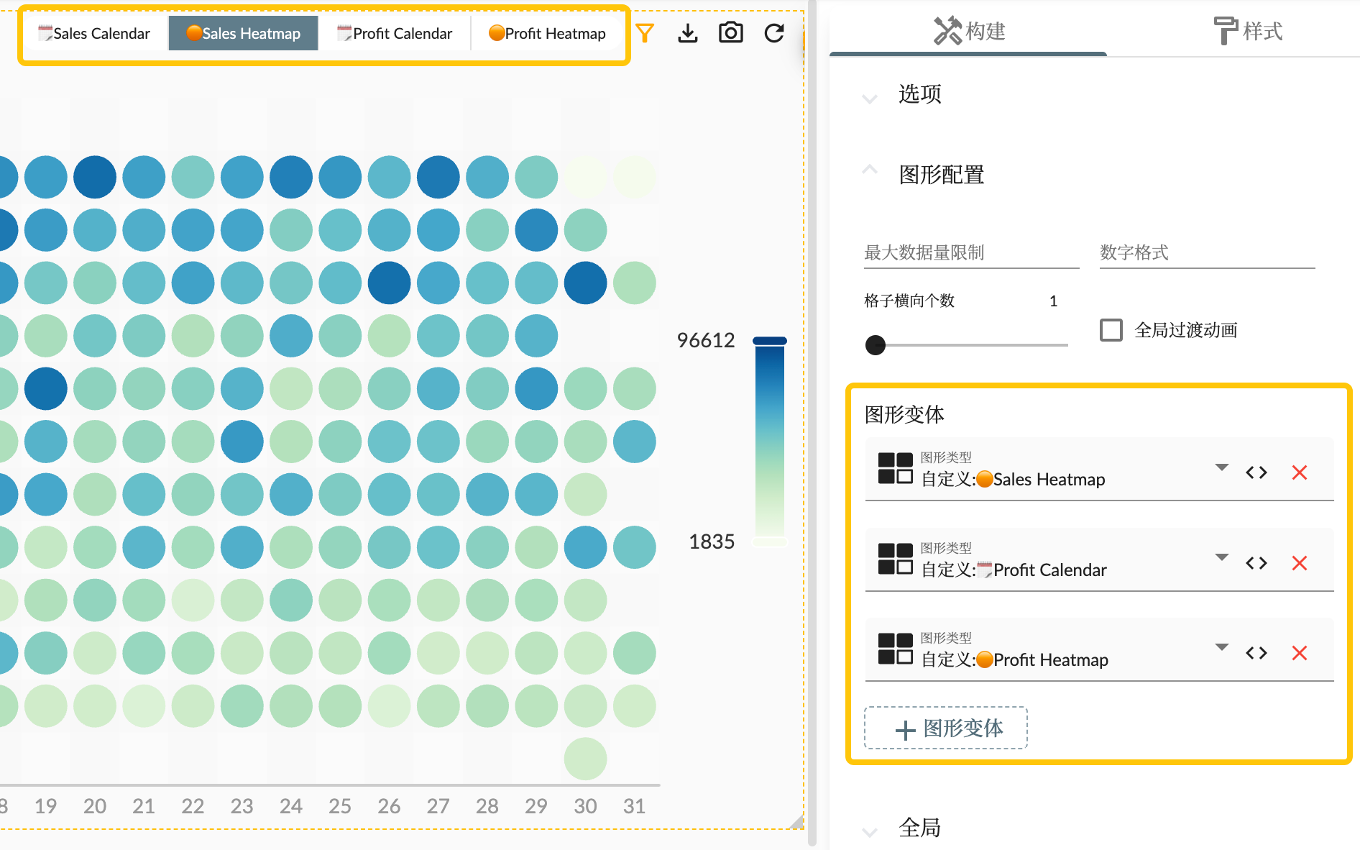Open chart type dropdown for Profit Heatmap
Screen dimensions: 1360x850
1221,647
